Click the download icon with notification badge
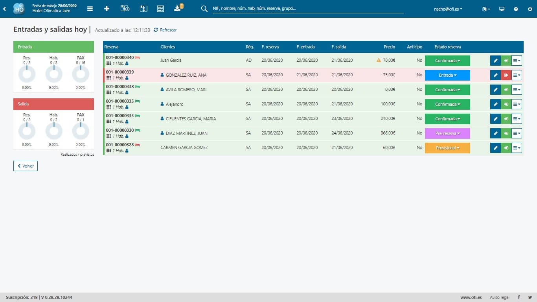537x302 pixels. point(177,9)
